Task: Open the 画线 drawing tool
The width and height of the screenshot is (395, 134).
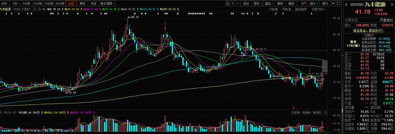Action: click(291, 3)
